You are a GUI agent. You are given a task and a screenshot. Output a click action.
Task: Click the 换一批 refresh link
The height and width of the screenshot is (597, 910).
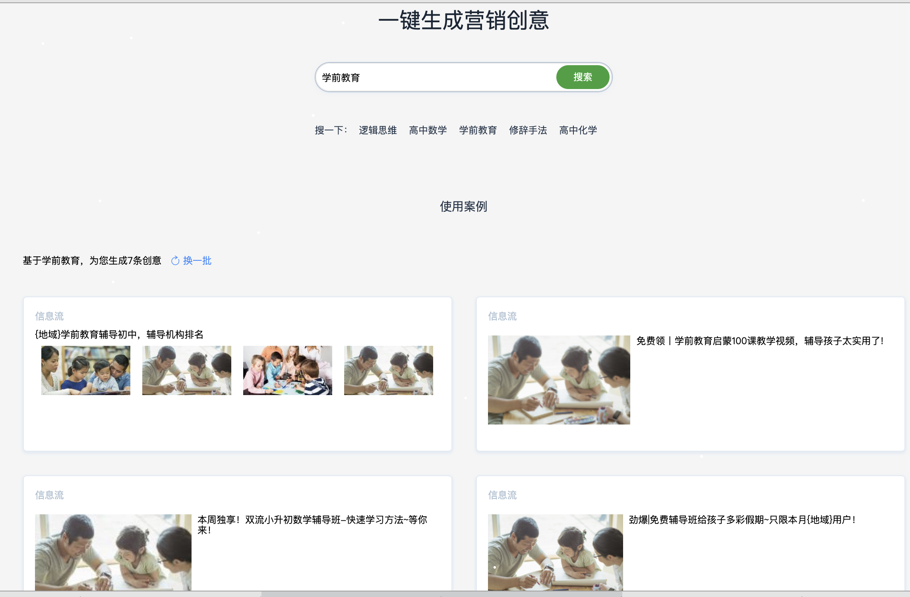coord(197,260)
